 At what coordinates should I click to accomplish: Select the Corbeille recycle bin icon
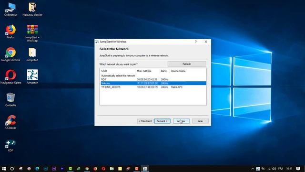(10, 99)
